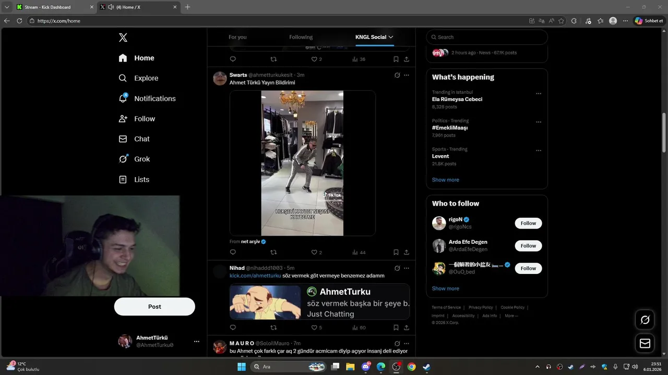Reply to the Swarts post
The image size is (668, 375).
(233, 252)
